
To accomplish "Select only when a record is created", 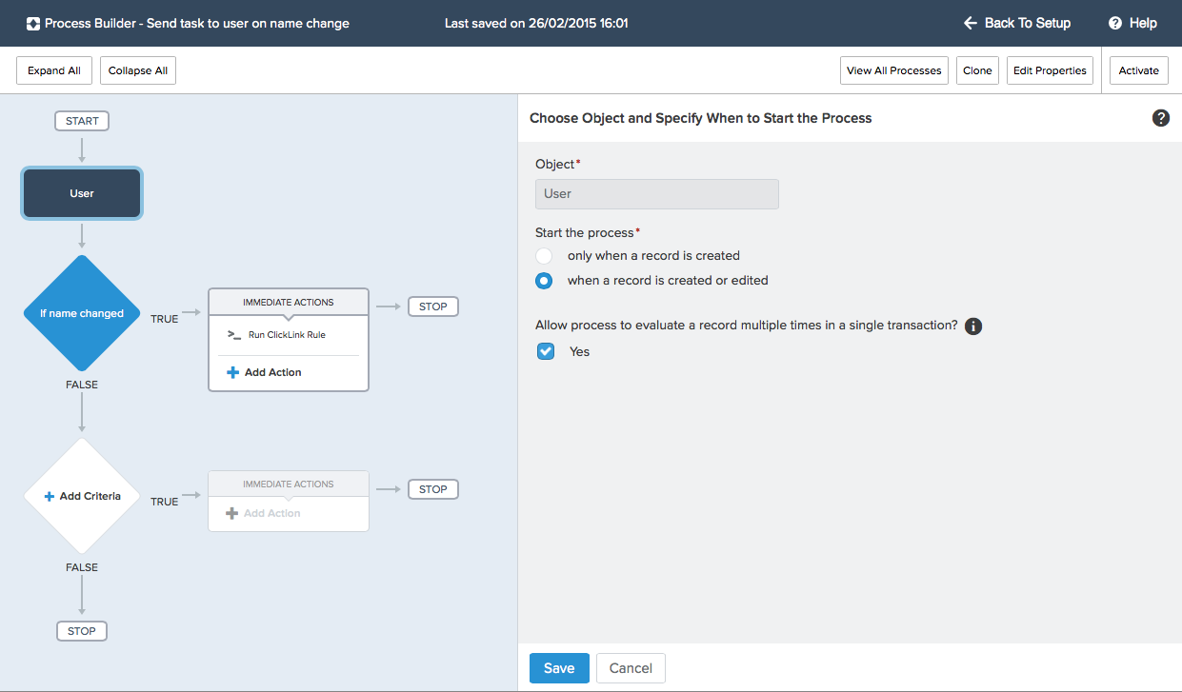I will tap(544, 255).
